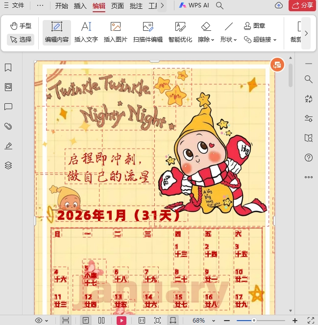Screen dimensions: 318x325
Task: Open 扫描件编辑 scanned document editing
Action: point(148,32)
